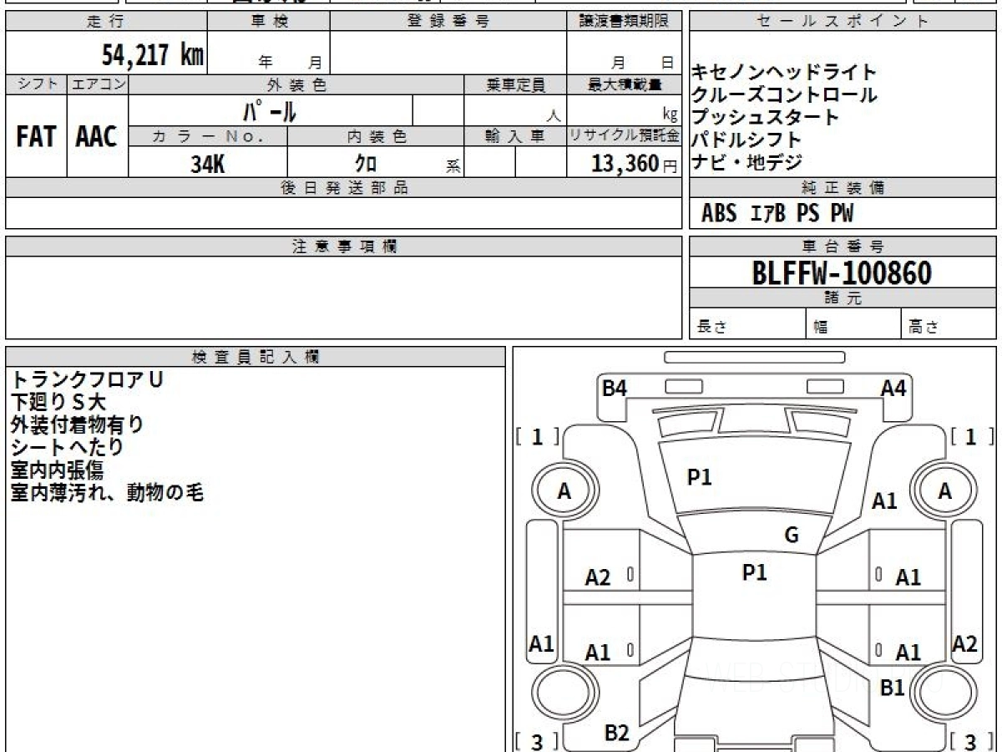Click the クロ interior color value
Image resolution: width=1002 pixels, height=752 pixels.
pyautogui.click(x=366, y=164)
